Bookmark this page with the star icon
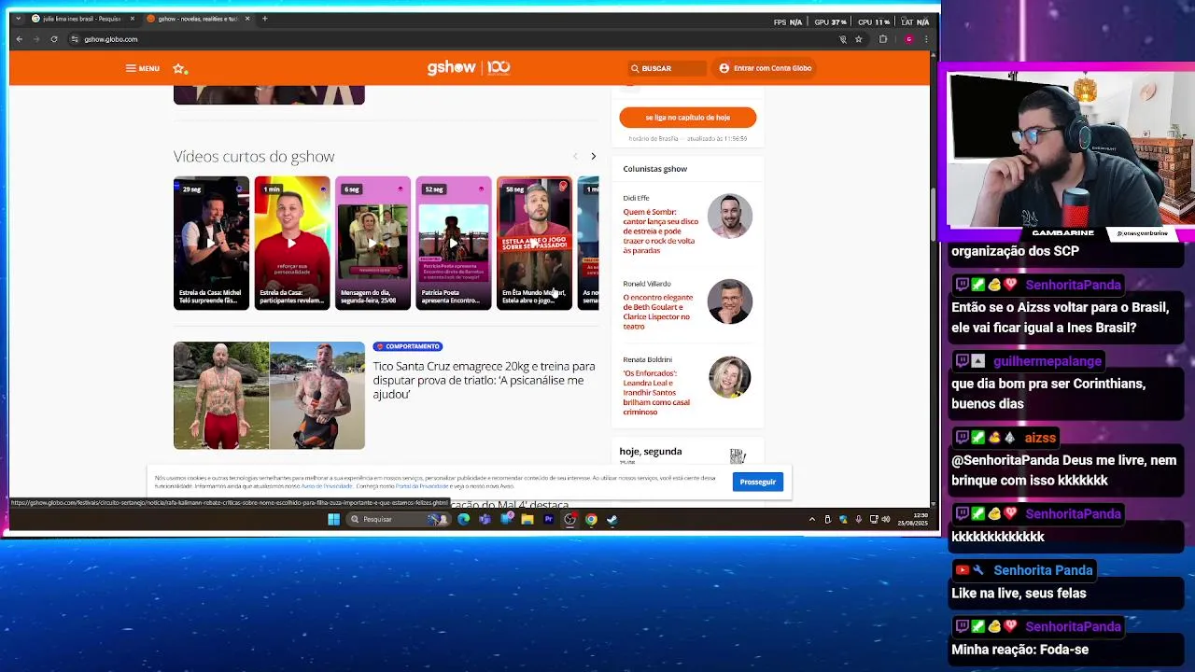 tap(858, 39)
